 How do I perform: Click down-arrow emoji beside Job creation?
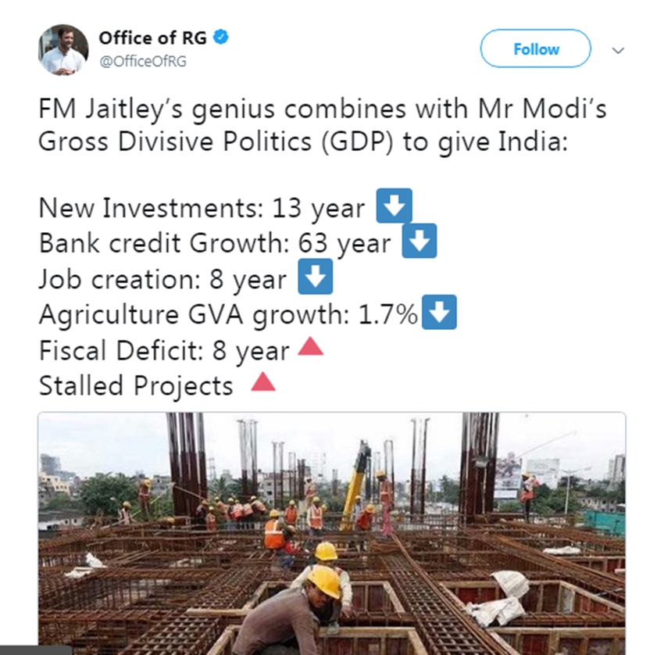tap(316, 277)
